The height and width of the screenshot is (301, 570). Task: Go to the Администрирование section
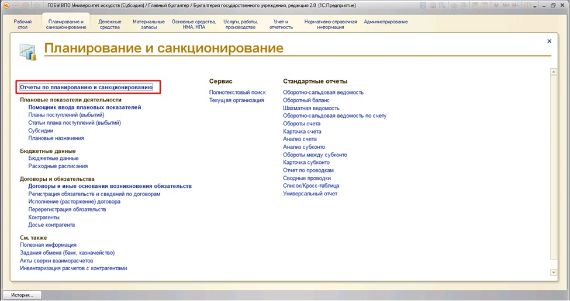[386, 22]
